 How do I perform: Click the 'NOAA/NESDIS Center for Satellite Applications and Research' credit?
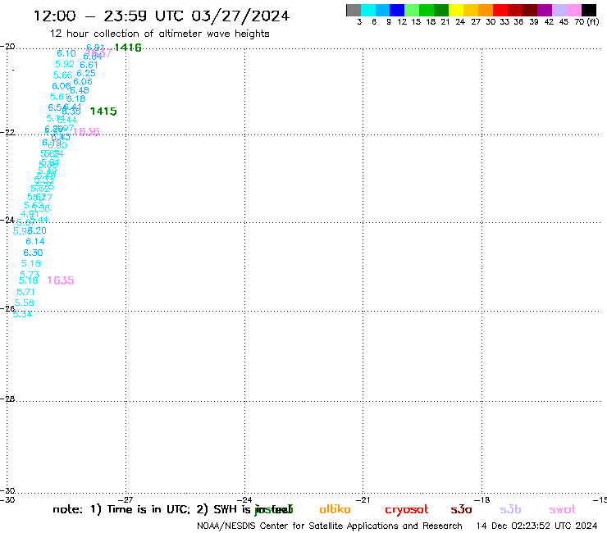pos(330,526)
